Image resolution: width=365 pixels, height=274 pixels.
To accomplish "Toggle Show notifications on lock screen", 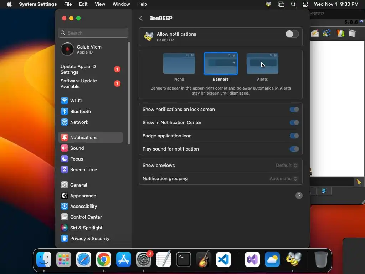I will pyautogui.click(x=294, y=109).
